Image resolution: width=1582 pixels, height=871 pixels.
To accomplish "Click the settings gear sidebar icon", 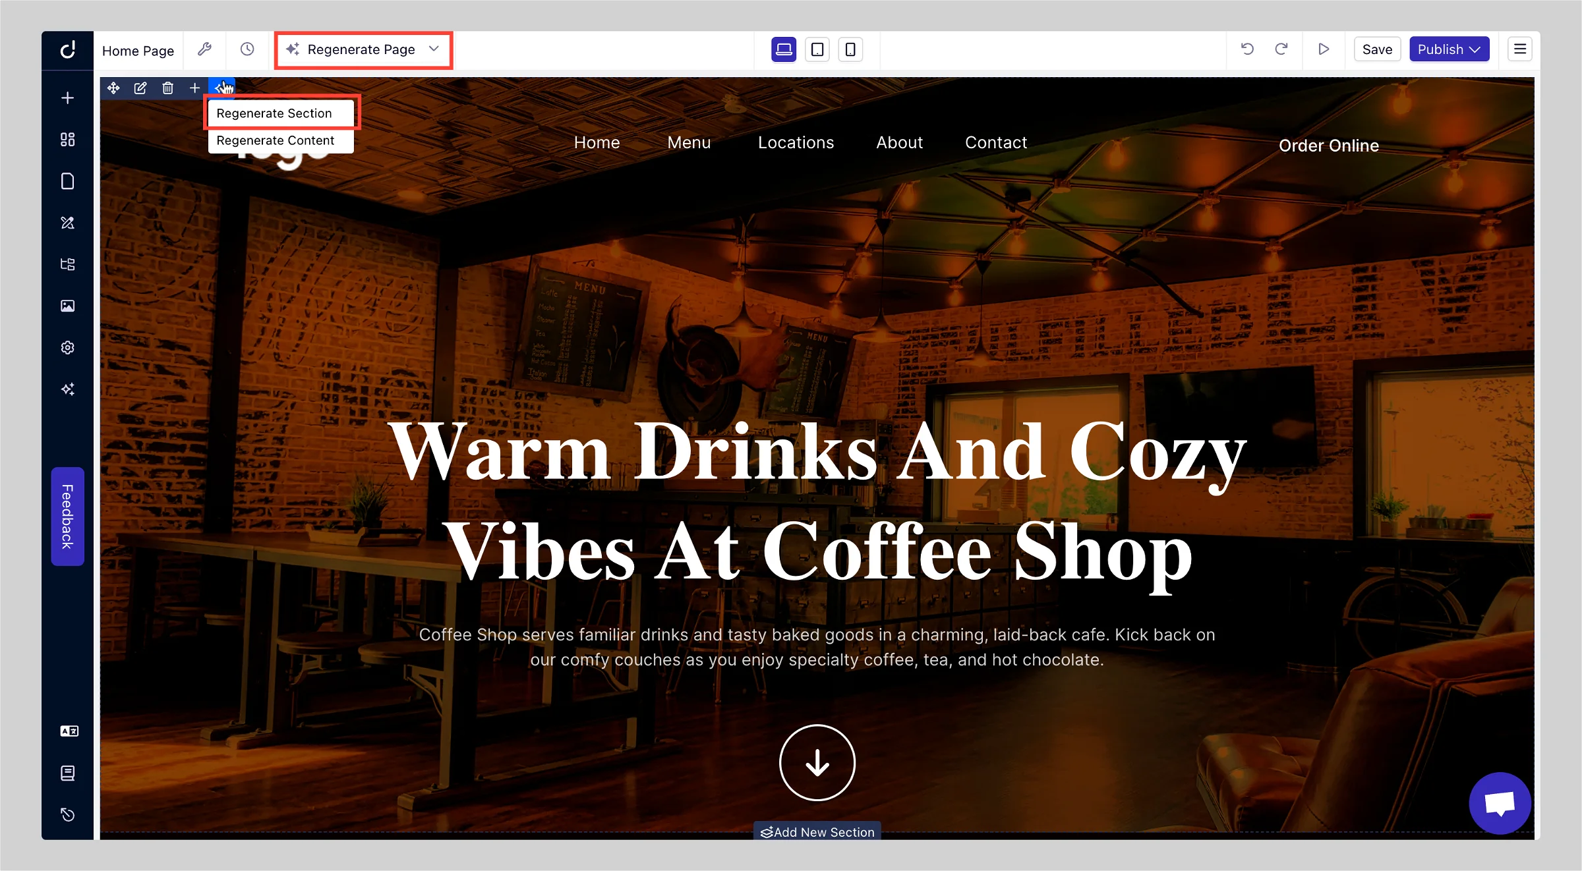I will pos(68,347).
